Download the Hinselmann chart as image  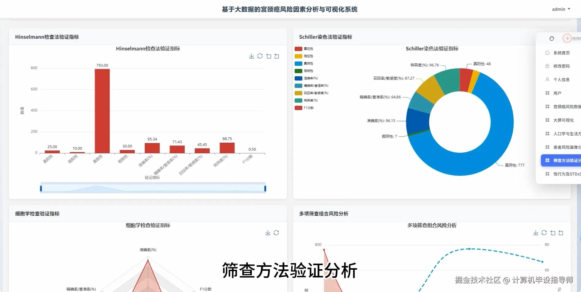251,56
